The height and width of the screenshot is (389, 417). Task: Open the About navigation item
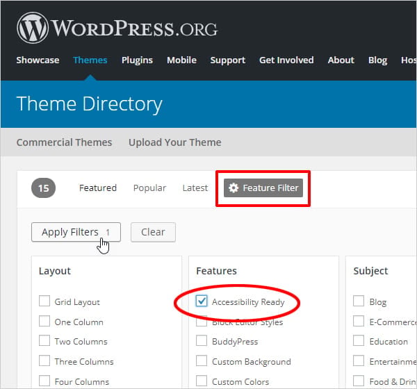click(x=341, y=60)
